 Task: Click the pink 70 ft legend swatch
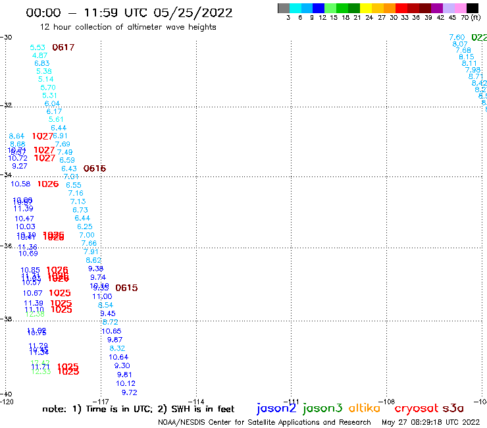coord(461,8)
